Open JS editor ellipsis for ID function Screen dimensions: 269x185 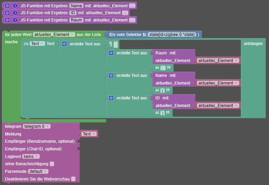click(125, 13)
